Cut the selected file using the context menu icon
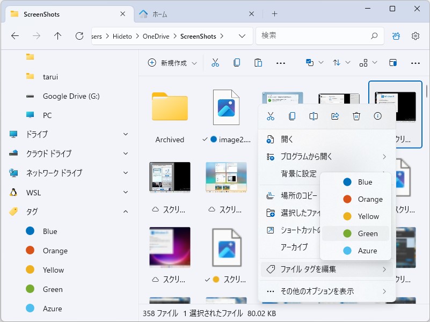The height and width of the screenshot is (322, 430). (270, 116)
